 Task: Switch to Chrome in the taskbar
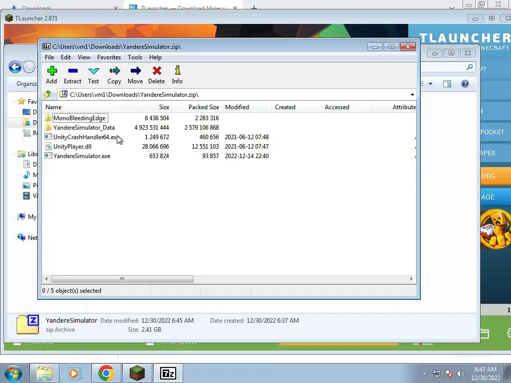coord(106,373)
